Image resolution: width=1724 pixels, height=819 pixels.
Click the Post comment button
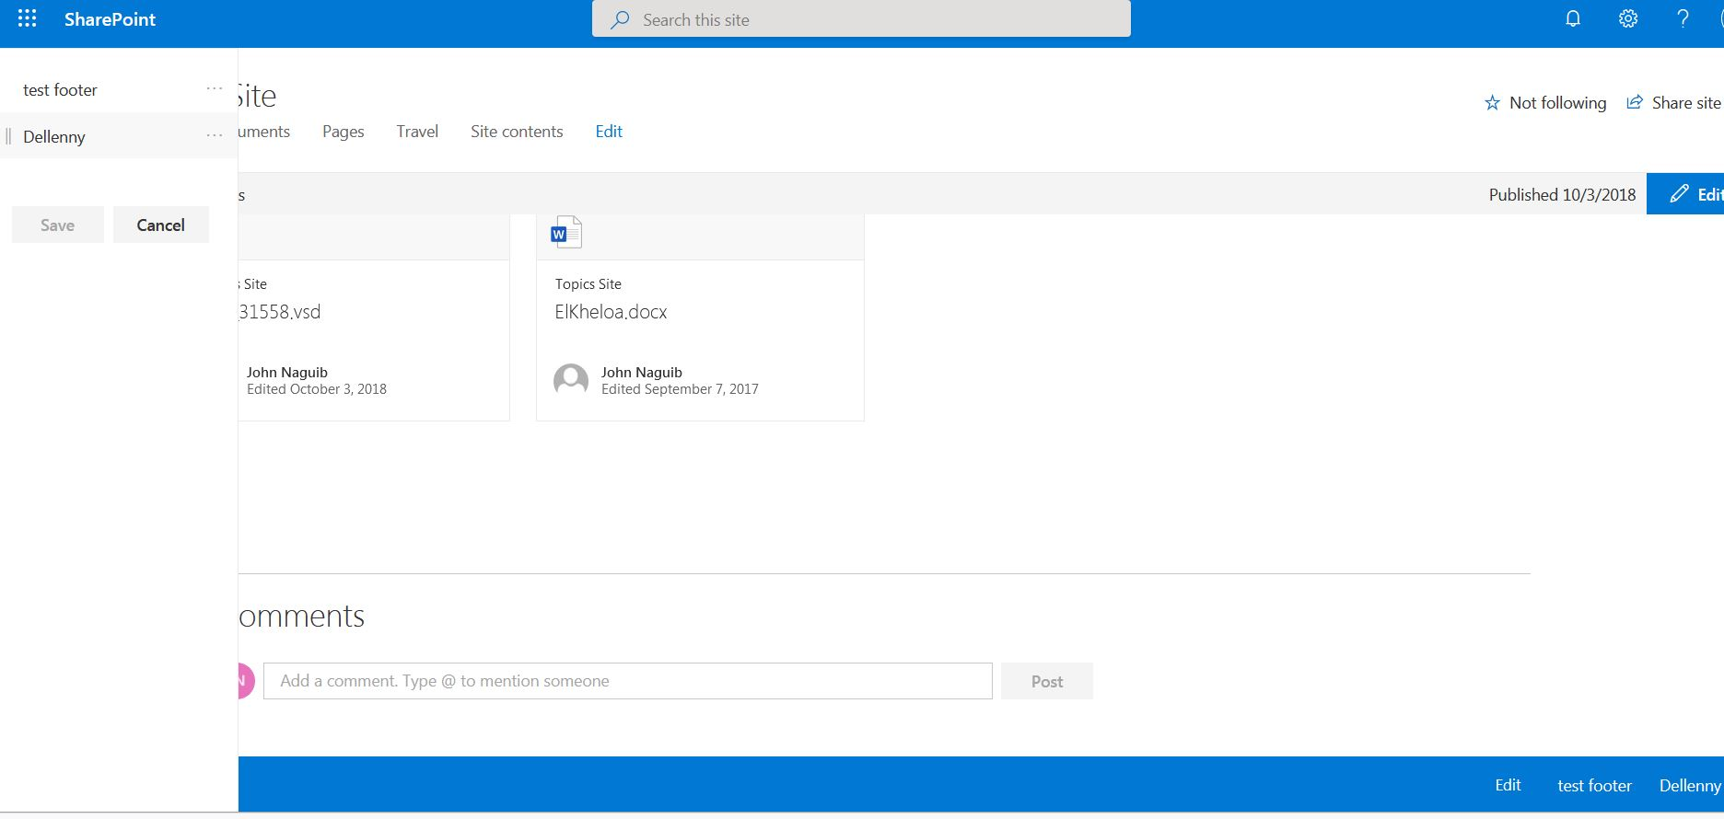tap(1046, 682)
